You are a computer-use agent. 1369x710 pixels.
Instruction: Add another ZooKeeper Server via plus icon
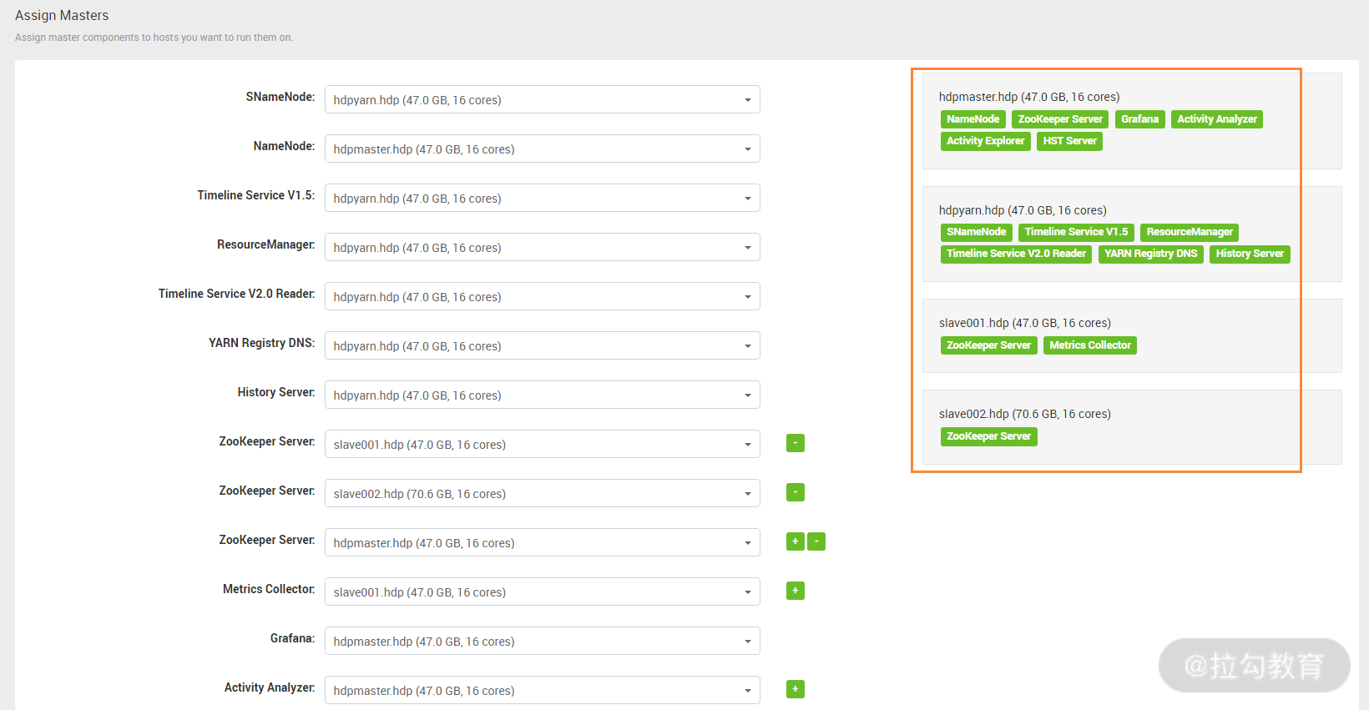point(795,541)
